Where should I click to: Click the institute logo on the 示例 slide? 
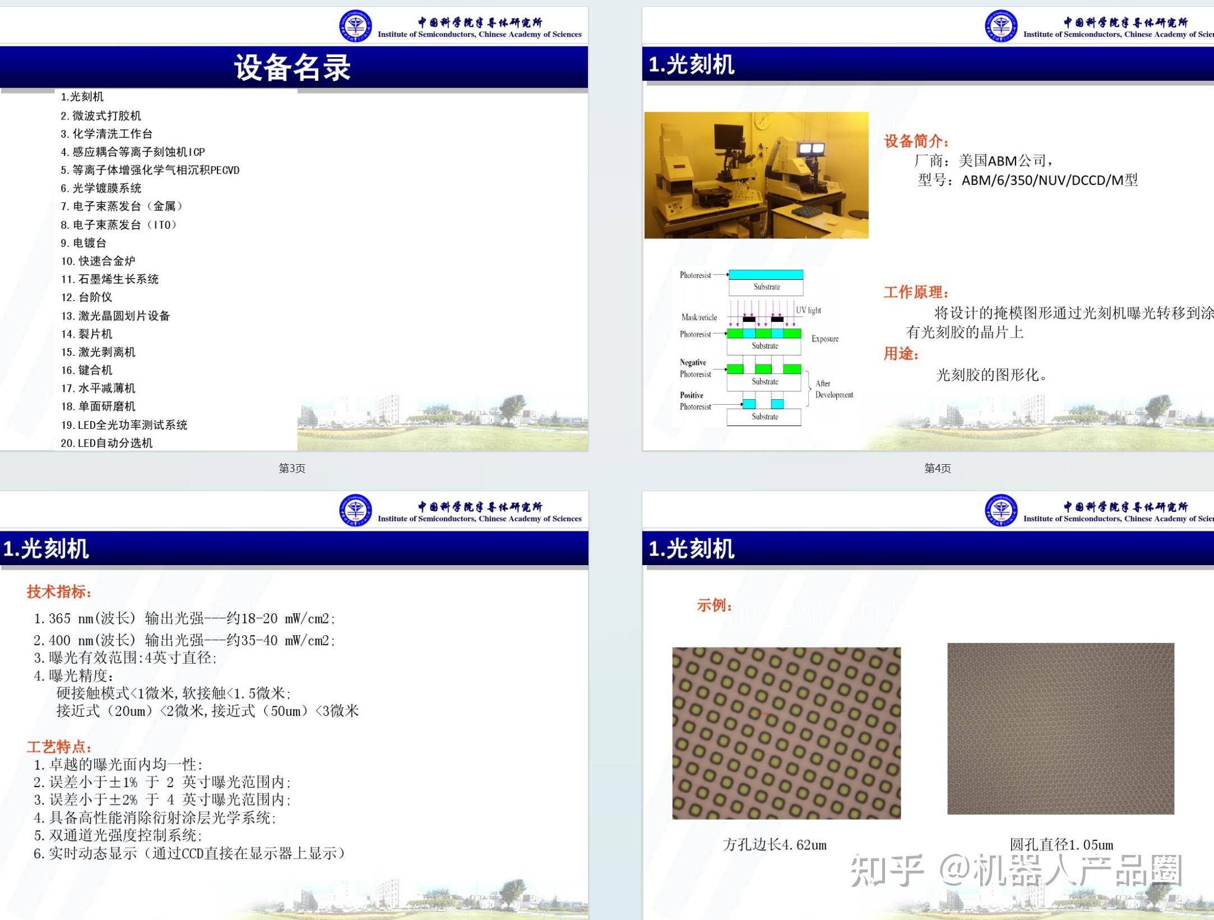click(1001, 510)
